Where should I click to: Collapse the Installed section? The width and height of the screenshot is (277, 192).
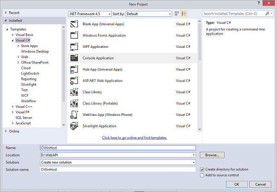point(6,21)
